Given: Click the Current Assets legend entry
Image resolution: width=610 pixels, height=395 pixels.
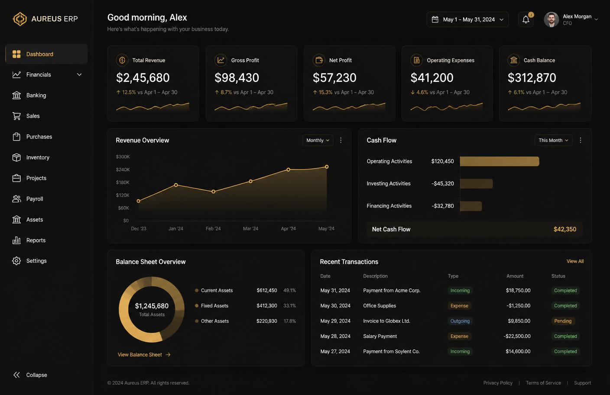Looking at the screenshot, I should point(245,291).
